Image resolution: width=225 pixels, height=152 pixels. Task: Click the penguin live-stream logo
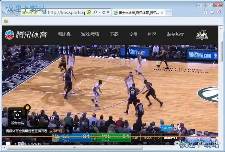pyautogui.click(x=202, y=35)
